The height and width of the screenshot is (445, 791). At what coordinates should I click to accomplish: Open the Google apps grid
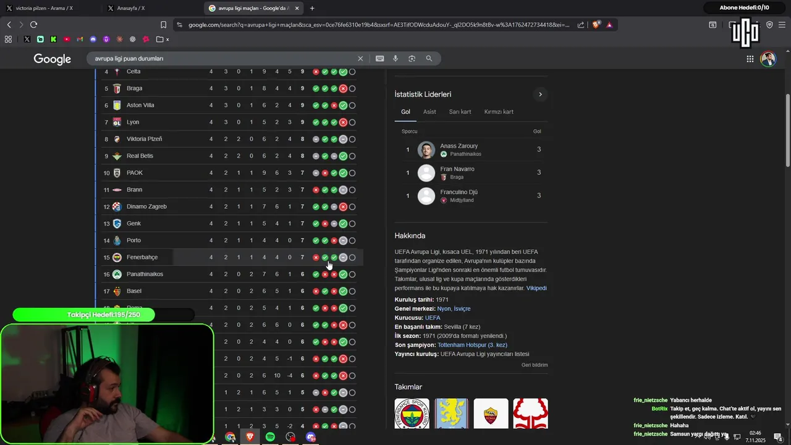(750, 59)
